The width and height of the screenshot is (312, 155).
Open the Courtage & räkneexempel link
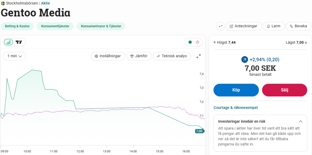[x=236, y=108]
